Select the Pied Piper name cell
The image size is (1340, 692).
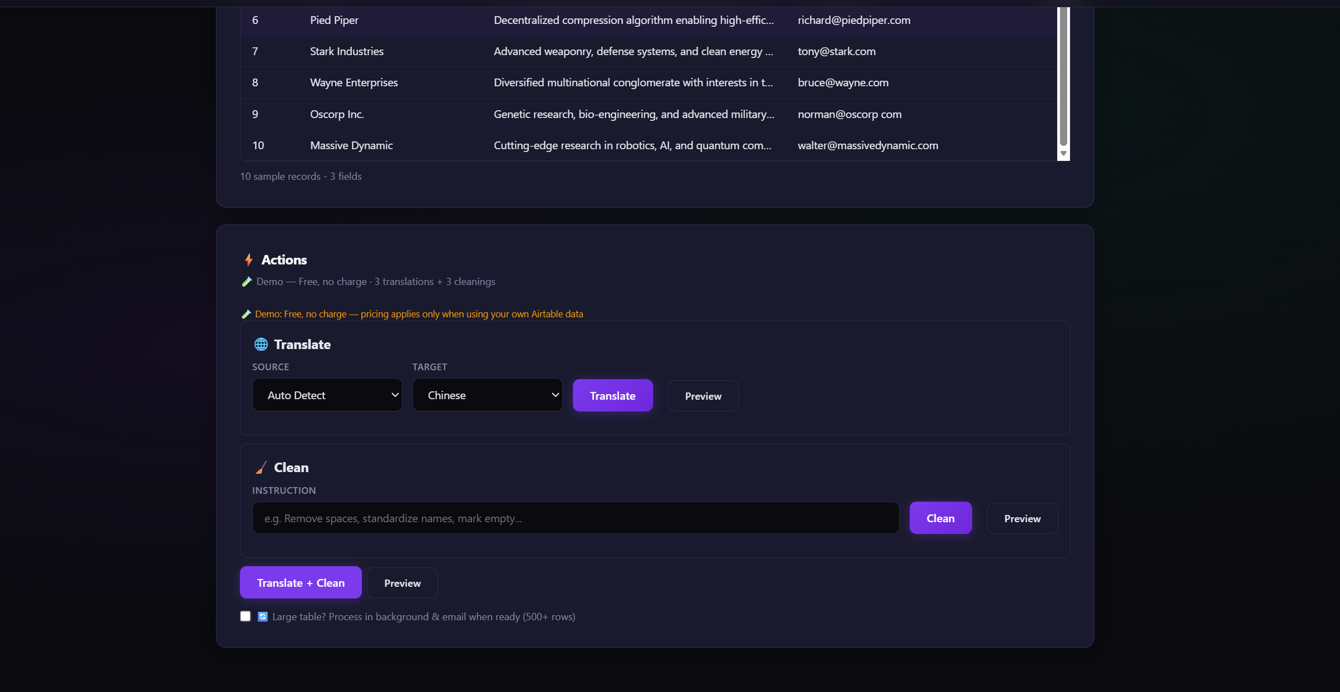coord(334,20)
